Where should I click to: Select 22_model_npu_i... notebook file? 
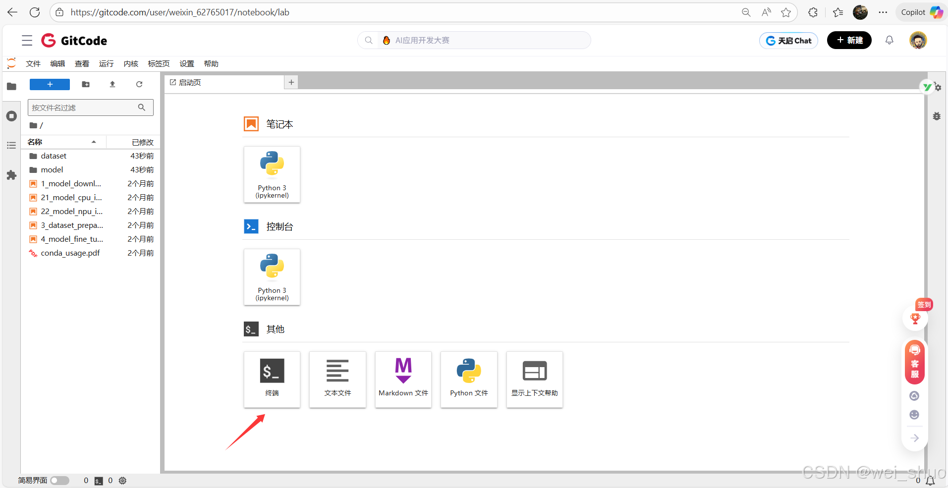(91, 212)
